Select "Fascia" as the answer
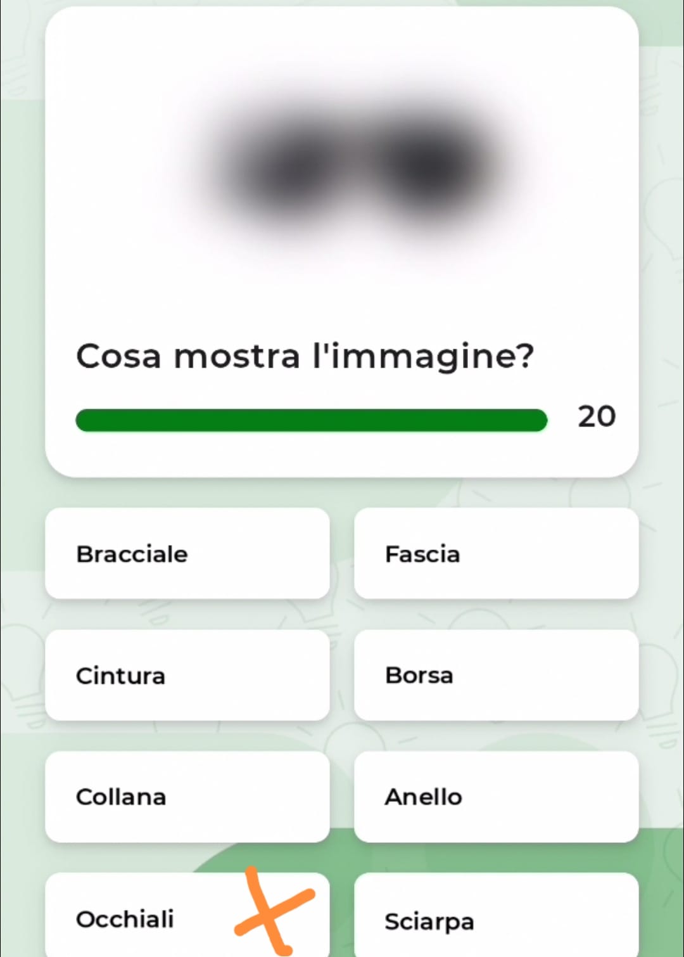 [496, 553]
